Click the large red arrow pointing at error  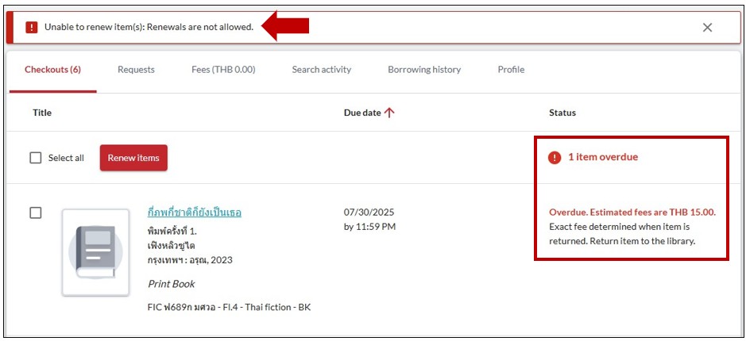(285, 26)
